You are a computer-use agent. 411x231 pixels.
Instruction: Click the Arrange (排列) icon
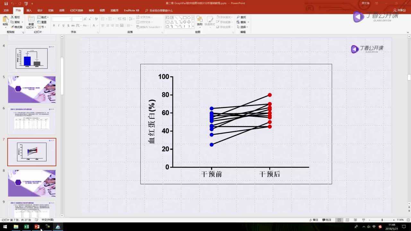click(x=199, y=21)
